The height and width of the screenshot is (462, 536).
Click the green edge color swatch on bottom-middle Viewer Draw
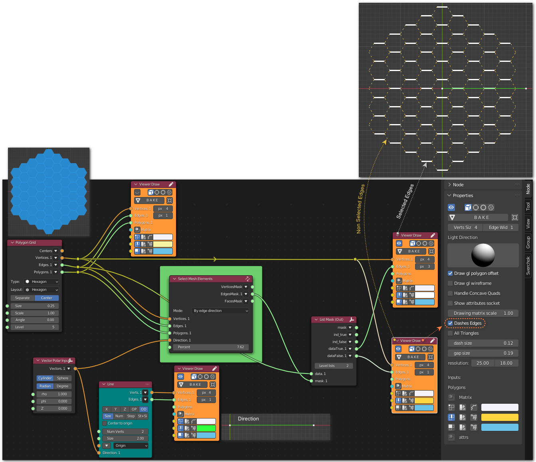pos(206,428)
